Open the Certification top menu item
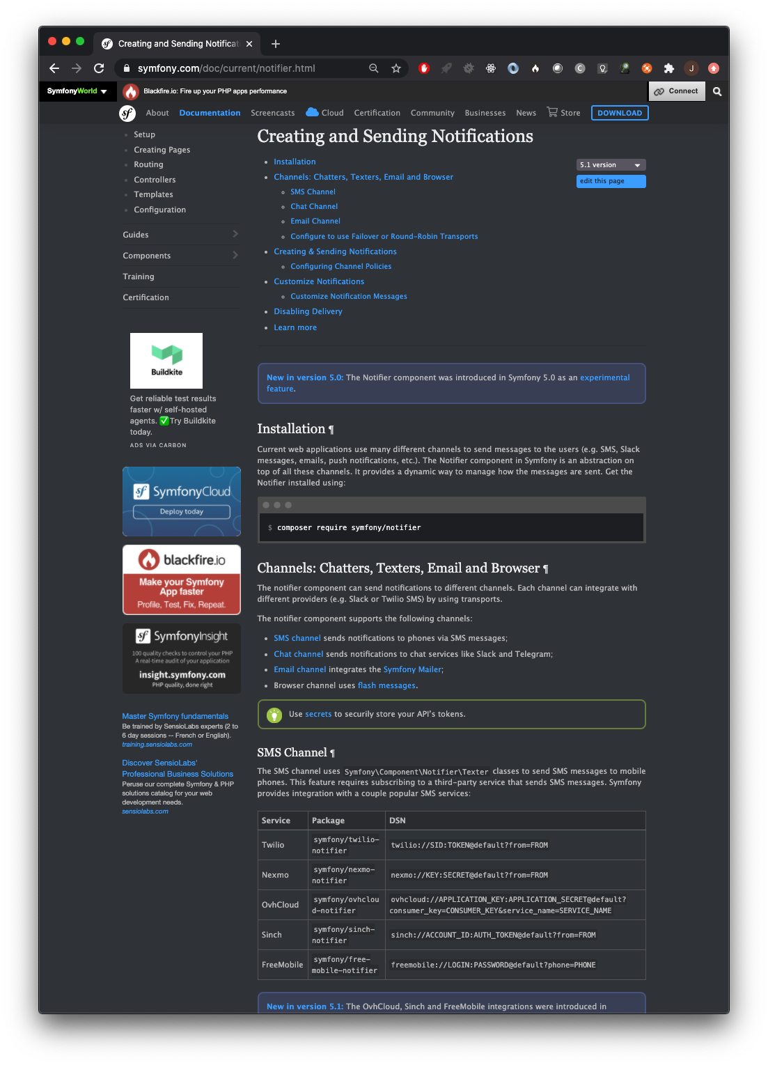 (x=377, y=113)
